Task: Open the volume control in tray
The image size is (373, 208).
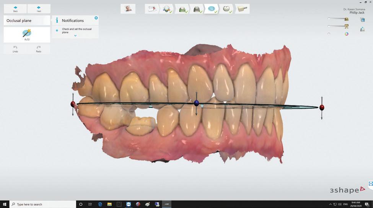Action: click(340, 204)
